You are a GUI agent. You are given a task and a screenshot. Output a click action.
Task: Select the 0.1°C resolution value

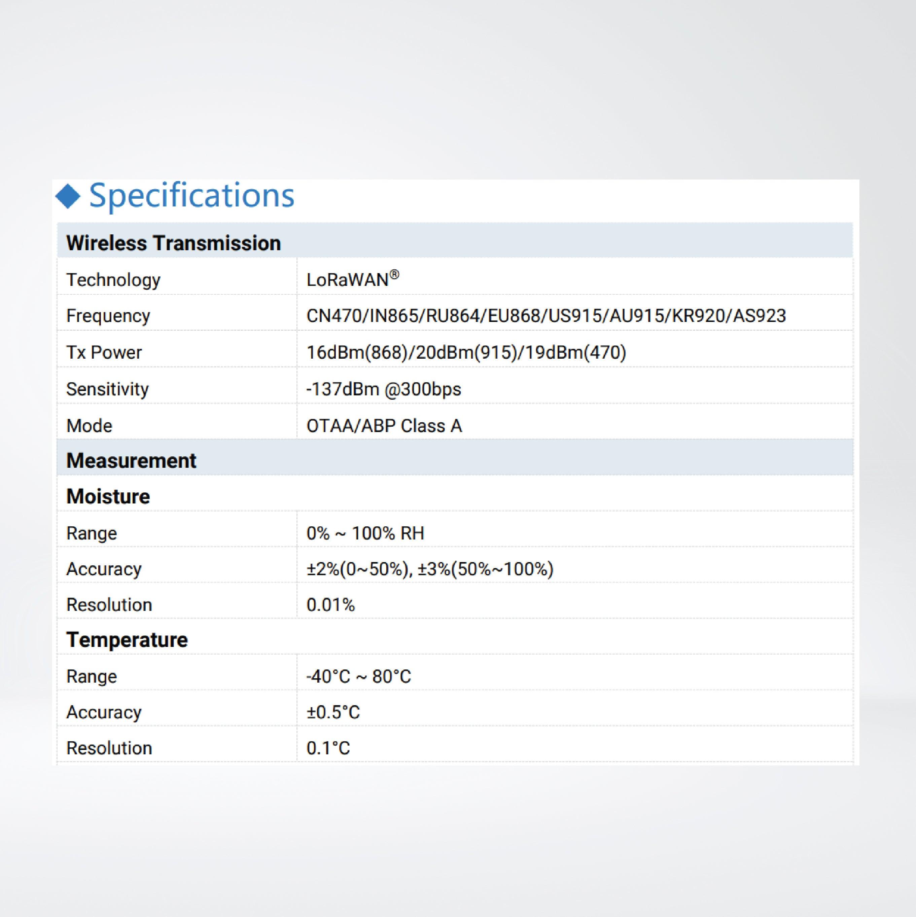pyautogui.click(x=328, y=749)
